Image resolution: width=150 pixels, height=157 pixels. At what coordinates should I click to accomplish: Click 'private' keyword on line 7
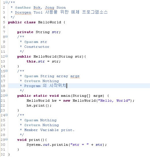click(x=25, y=32)
